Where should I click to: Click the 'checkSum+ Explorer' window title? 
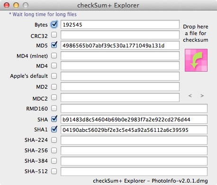pyautogui.click(x=108, y=5)
